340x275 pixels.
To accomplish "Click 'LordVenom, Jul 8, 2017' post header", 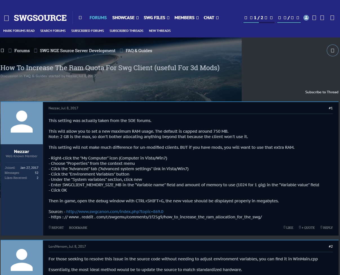I will pos(67,247).
